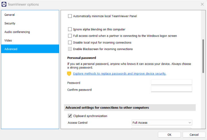The image size is (207, 140).
Task: Focus the Password input field
Action: 171,83
